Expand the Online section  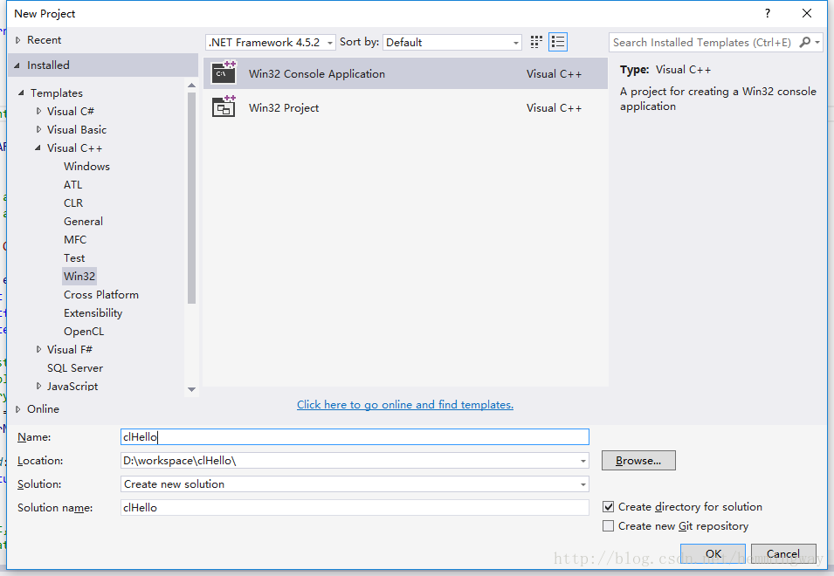(x=18, y=409)
